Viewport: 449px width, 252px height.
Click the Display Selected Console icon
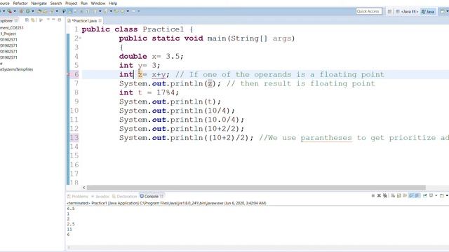431,196
